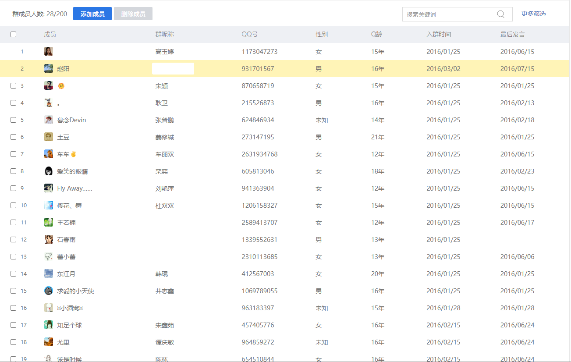Image resolution: width=571 pixels, height=362 pixels.
Task: Click the avatar beside Fly Away......
Action: 49,188
